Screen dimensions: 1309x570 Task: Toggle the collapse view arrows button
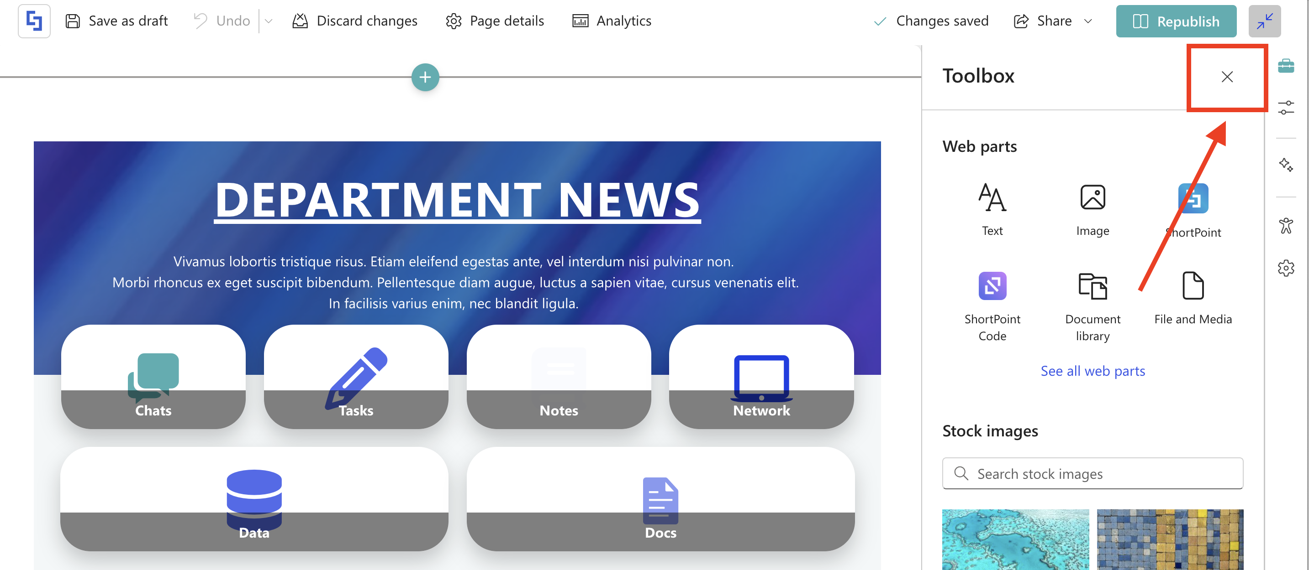tap(1264, 21)
